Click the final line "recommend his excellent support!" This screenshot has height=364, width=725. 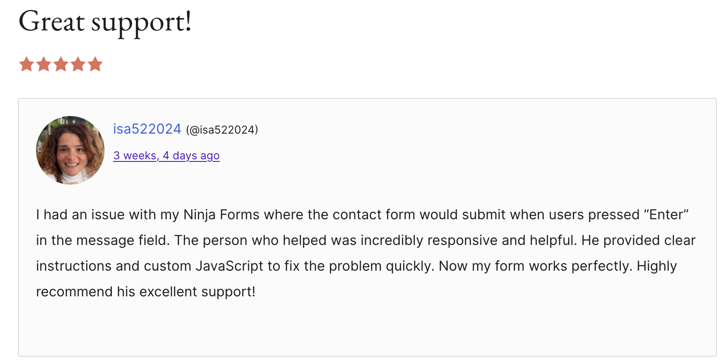point(146,292)
